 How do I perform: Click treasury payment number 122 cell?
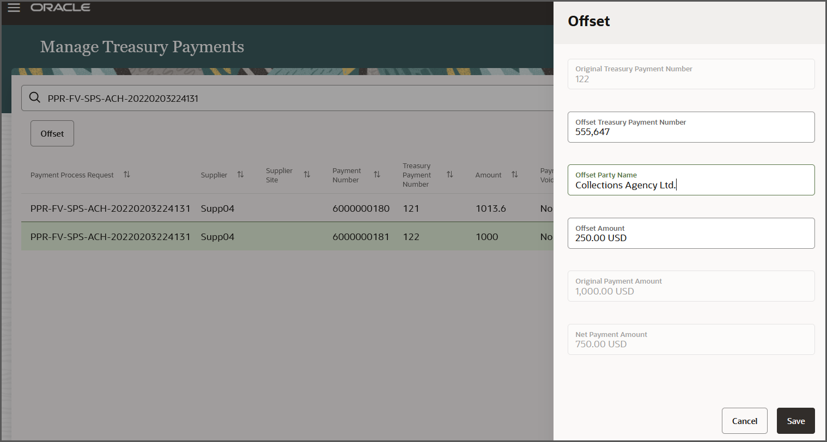pos(411,237)
